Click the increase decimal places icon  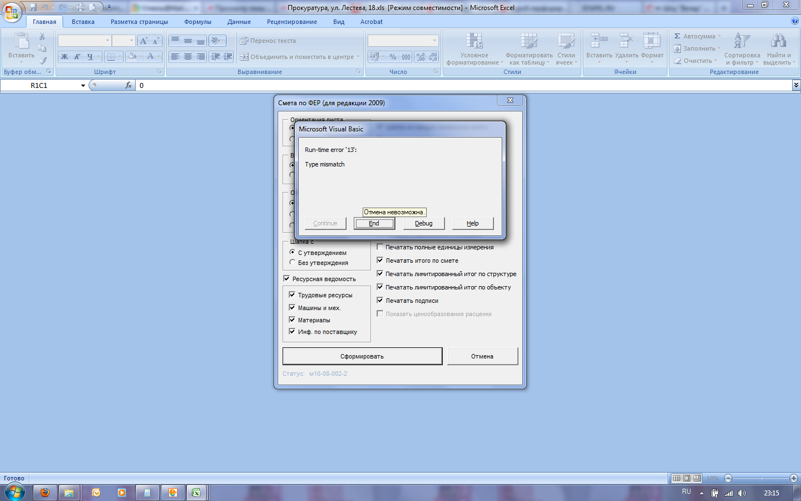pyautogui.click(x=421, y=57)
